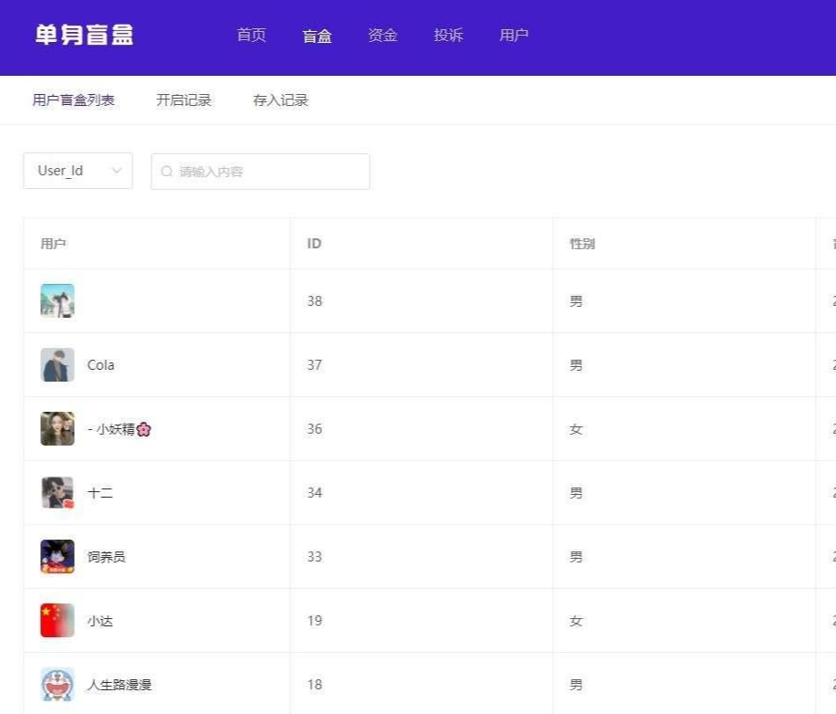Click the search input 请输入内容
The image size is (836, 714).
[260, 171]
